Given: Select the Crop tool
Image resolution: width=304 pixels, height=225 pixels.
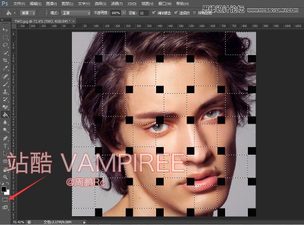Looking at the screenshot, I should click(x=5, y=60).
